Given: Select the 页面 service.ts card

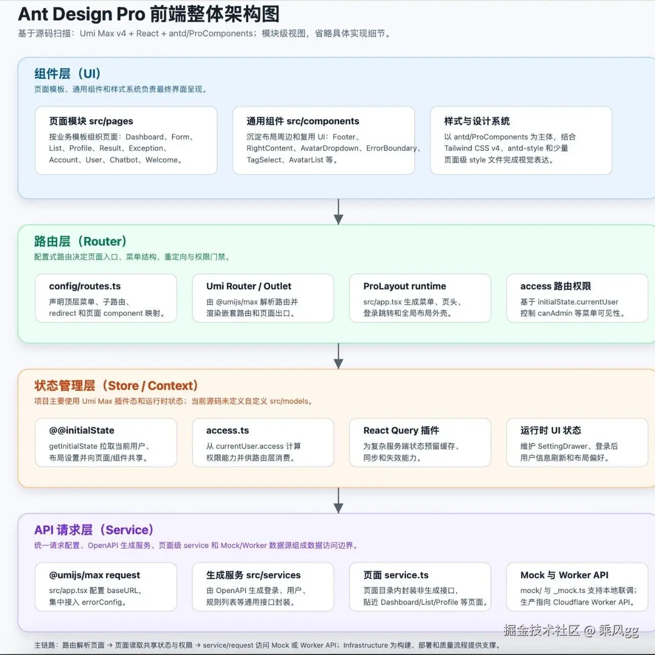Looking at the screenshot, I should (x=420, y=587).
